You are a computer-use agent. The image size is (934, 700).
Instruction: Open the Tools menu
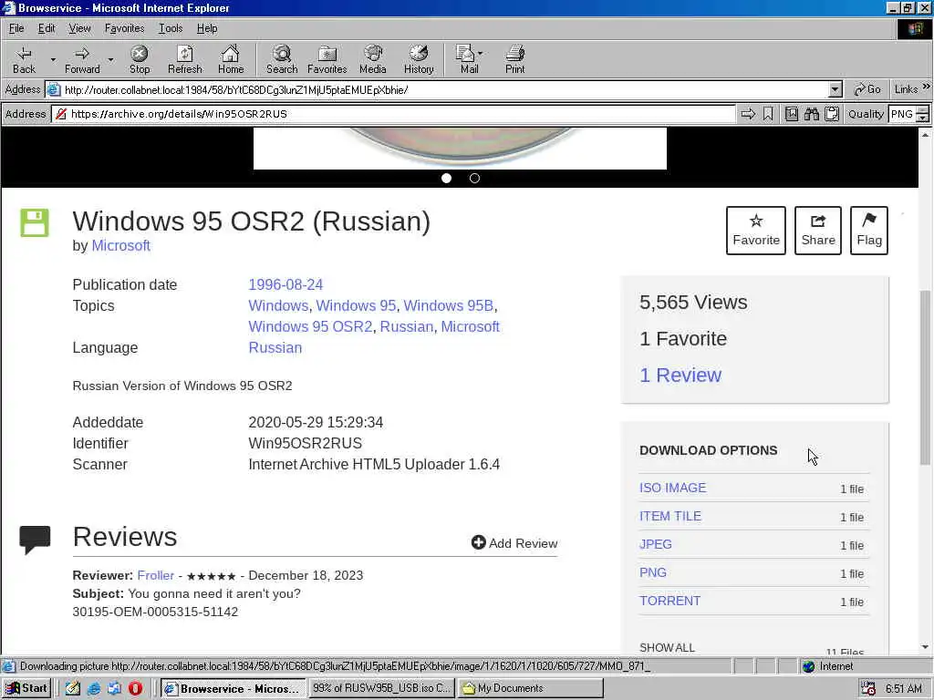coord(171,28)
